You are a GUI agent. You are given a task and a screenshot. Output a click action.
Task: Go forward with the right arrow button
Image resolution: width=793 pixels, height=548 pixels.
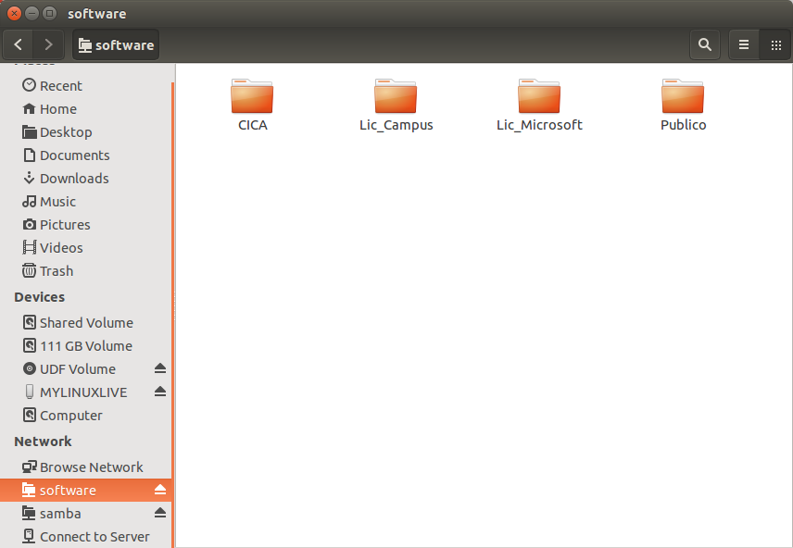click(x=48, y=45)
